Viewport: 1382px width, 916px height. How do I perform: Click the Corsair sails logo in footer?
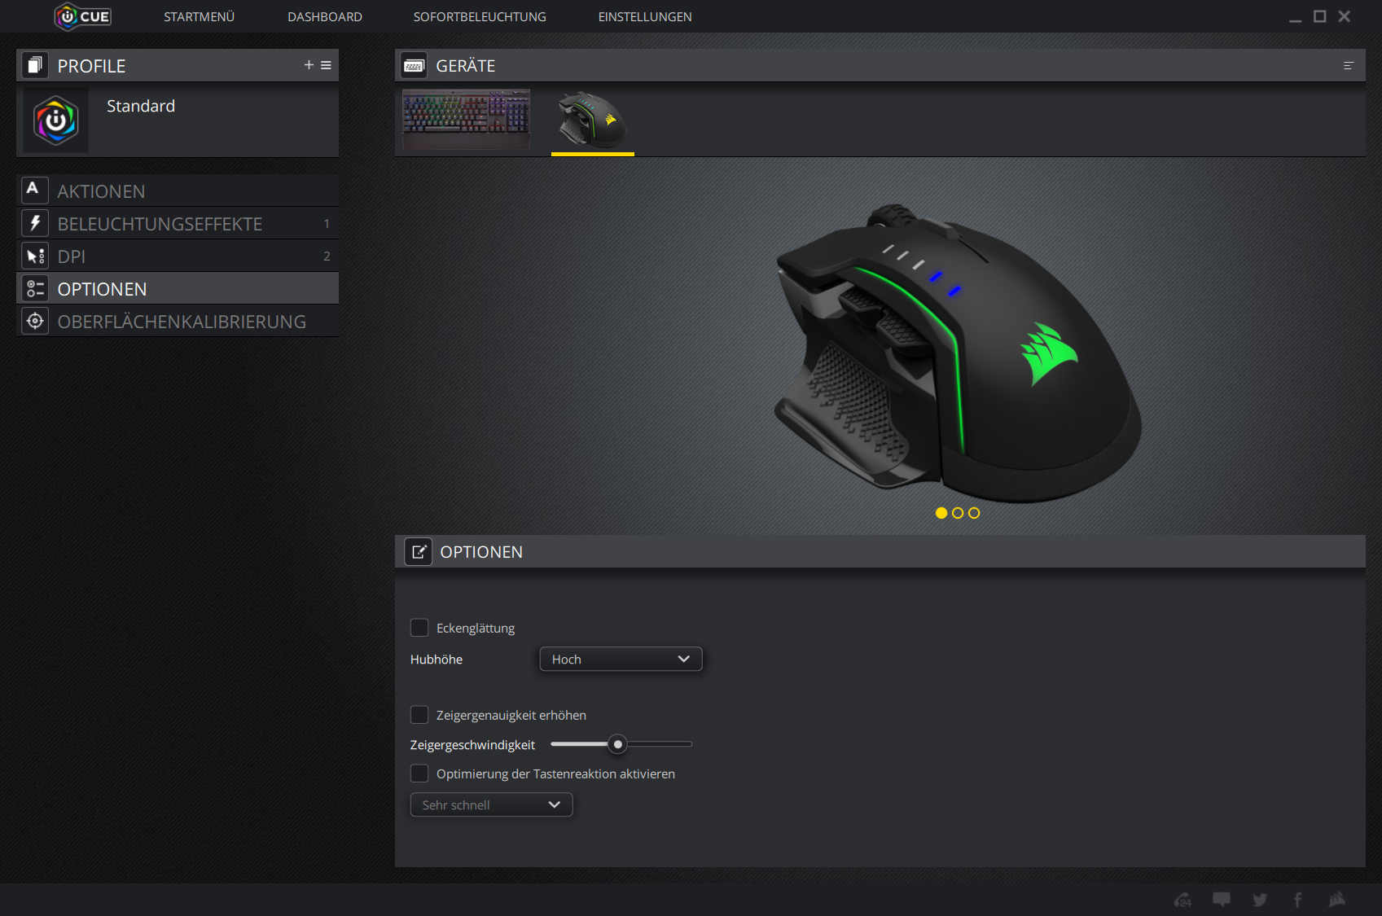tap(1337, 900)
